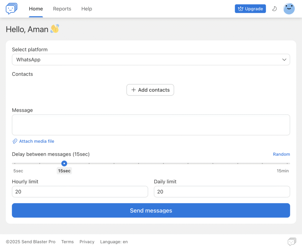Viewport: 302px width, 249px height.
Task: Switch to the Home tab
Action: click(x=36, y=9)
